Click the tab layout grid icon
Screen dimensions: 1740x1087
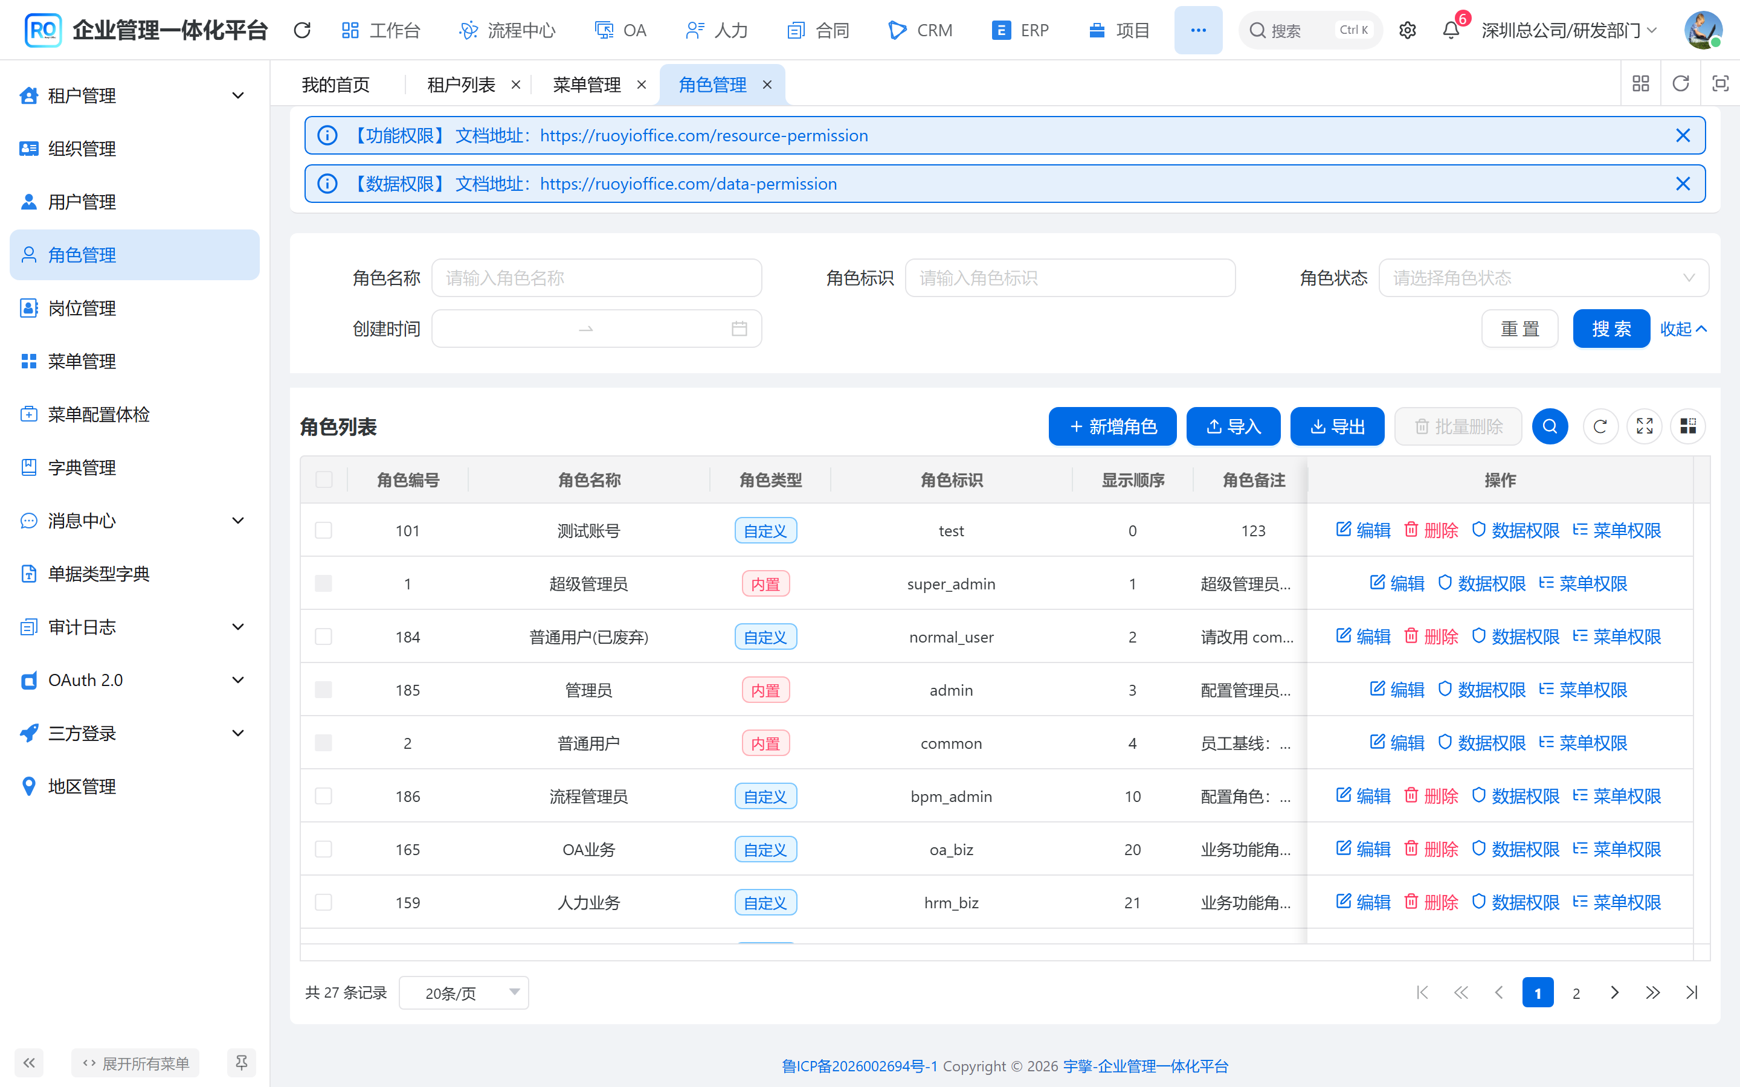[x=1641, y=84]
